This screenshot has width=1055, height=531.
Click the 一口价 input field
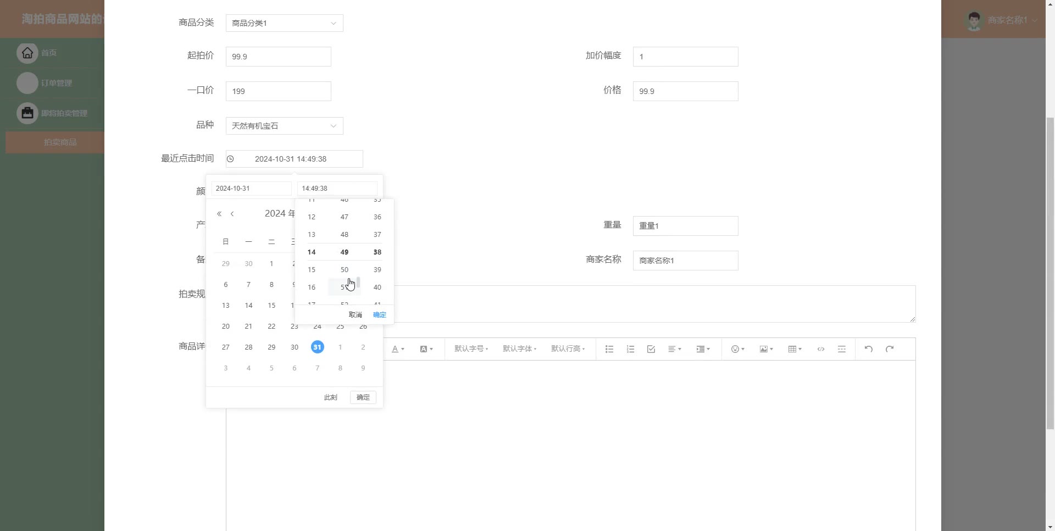279,91
